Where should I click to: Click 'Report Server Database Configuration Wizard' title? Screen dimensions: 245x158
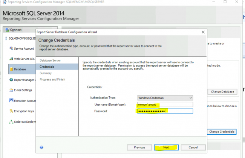[x=67, y=32]
